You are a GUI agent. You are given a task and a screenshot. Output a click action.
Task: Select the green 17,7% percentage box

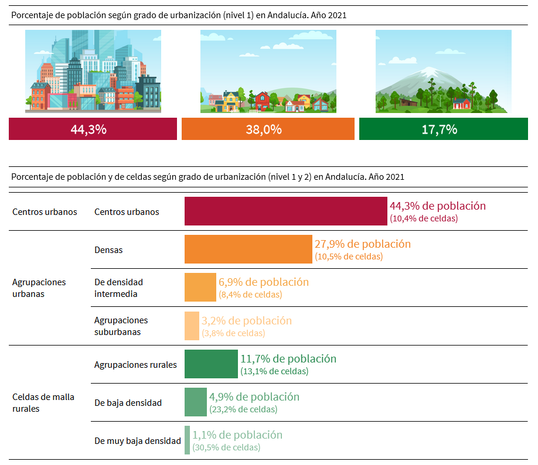point(443,129)
